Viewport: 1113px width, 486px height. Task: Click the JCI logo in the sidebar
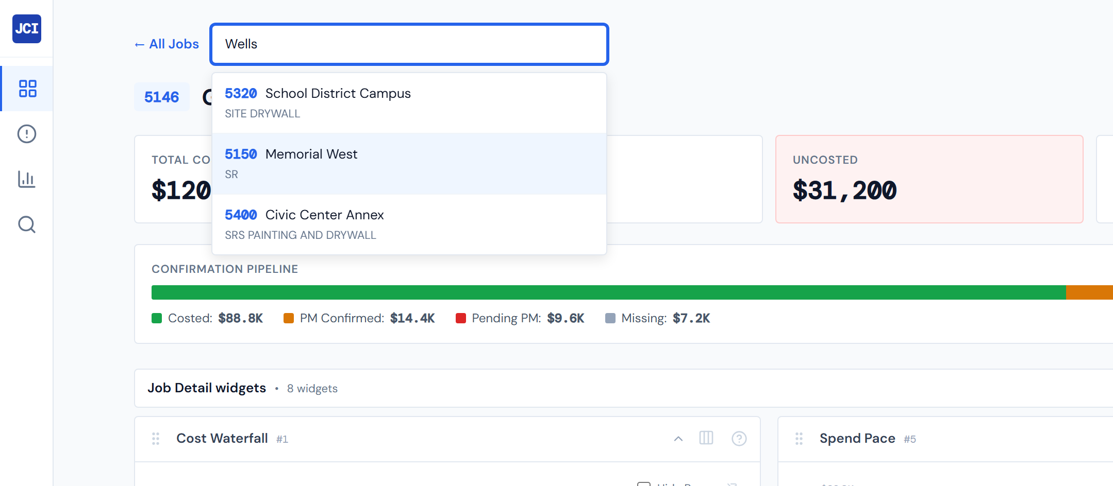point(27,29)
